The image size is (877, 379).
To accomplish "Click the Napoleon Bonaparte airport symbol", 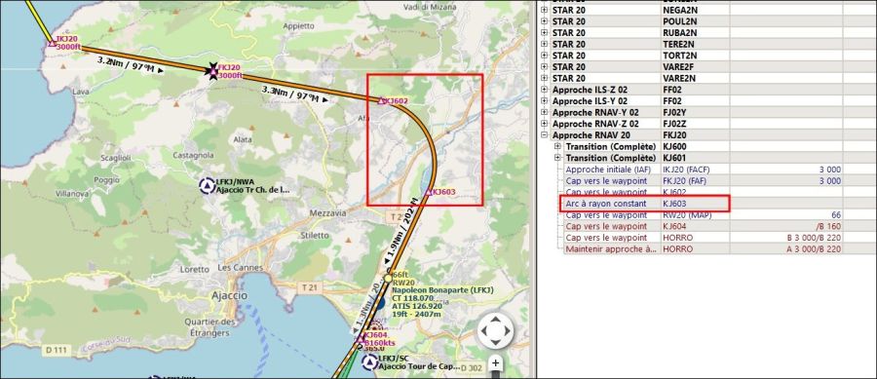I will click(x=380, y=302).
